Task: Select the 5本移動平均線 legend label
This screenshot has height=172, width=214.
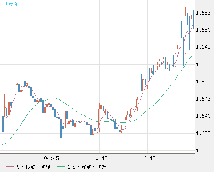Action: point(34,167)
